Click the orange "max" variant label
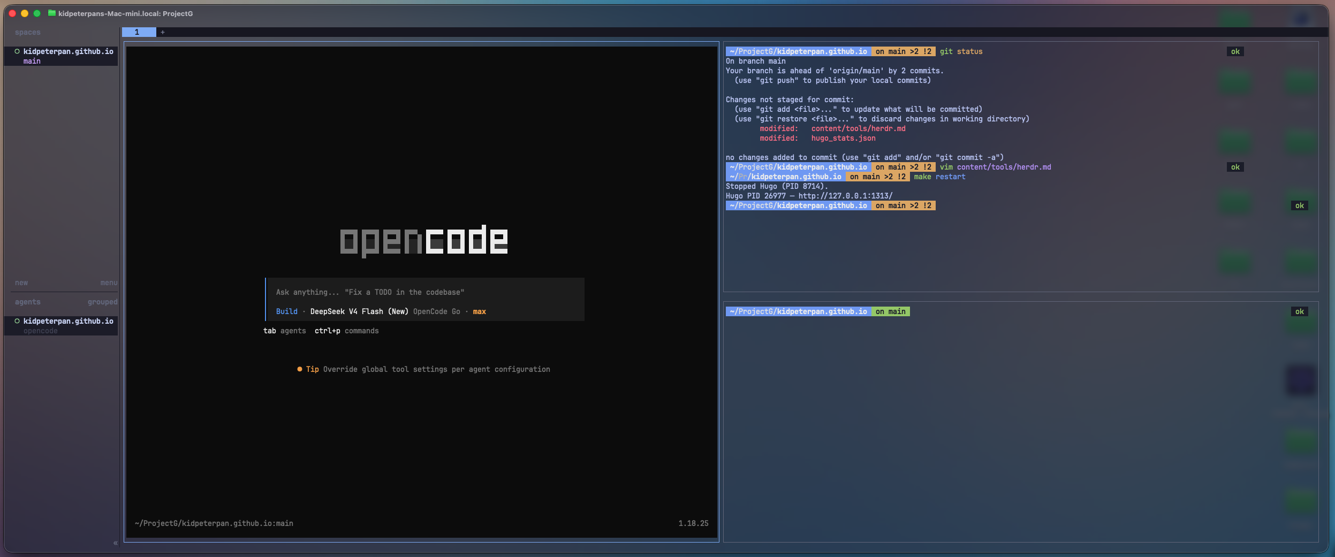Screen dimensions: 1335x557 tap(480, 311)
